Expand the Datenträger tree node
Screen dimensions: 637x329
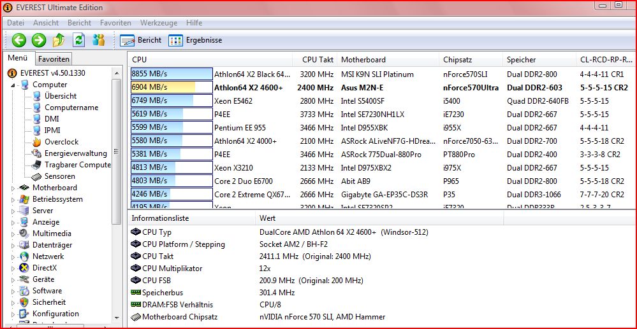pos(13,246)
